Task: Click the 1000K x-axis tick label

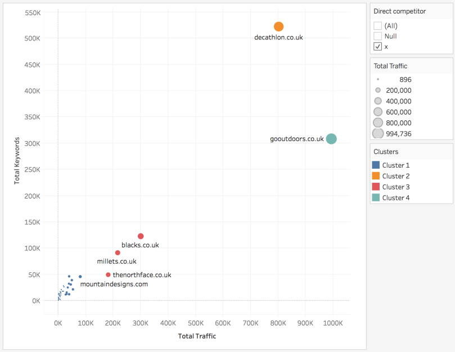Action: 333,323
